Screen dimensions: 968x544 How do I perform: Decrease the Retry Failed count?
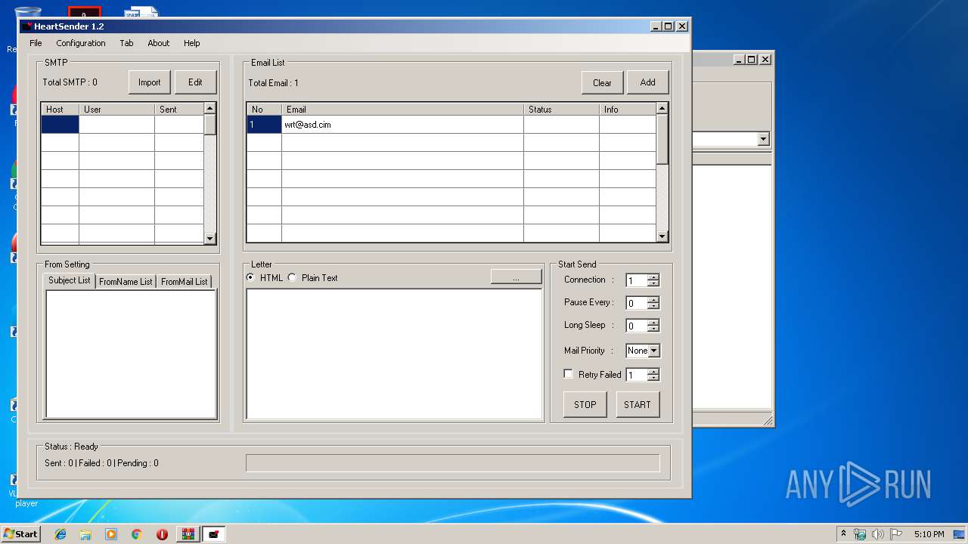click(x=653, y=378)
